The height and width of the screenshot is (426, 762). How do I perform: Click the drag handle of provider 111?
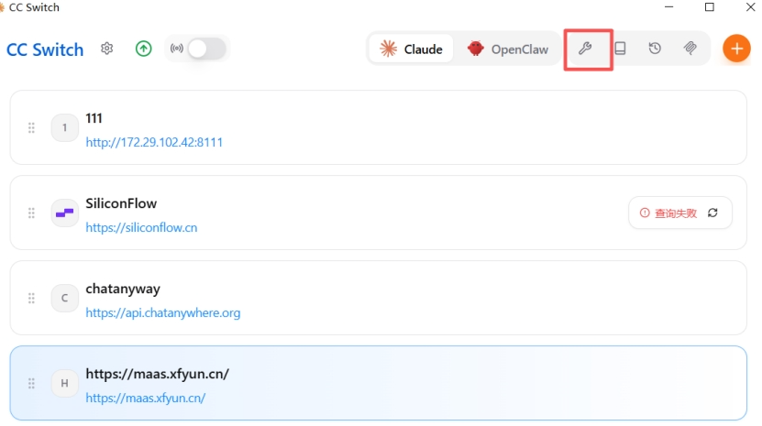click(31, 127)
